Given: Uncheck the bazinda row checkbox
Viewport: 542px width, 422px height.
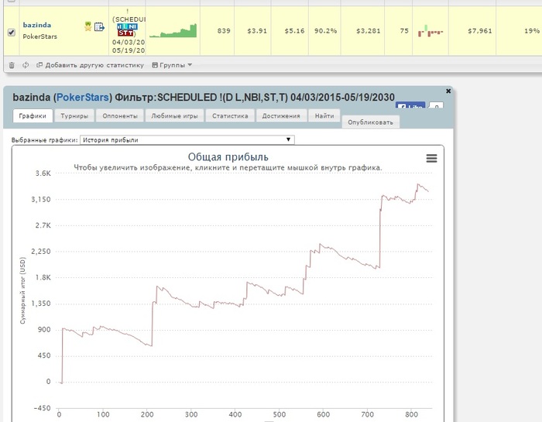Looking at the screenshot, I should (12, 33).
